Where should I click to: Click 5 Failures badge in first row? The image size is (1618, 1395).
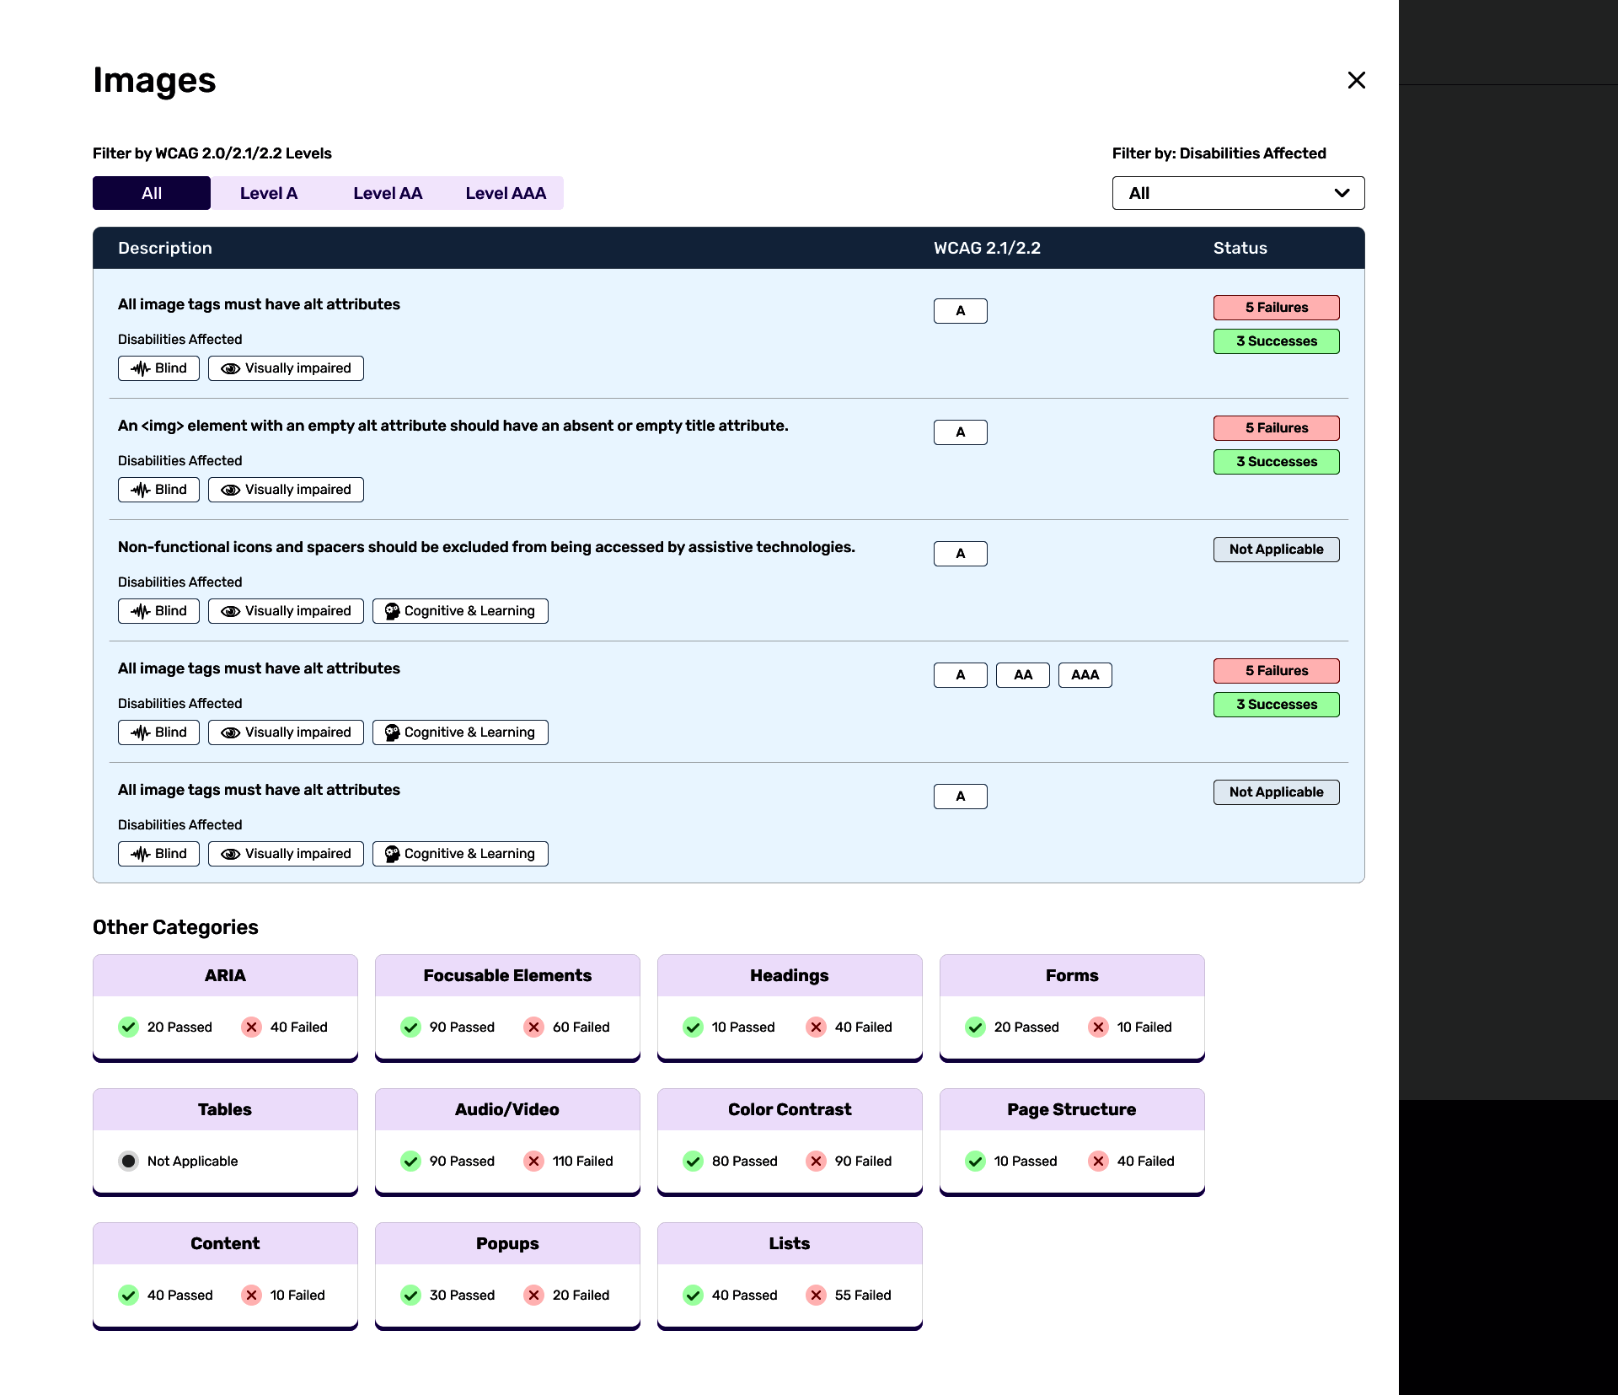tap(1276, 308)
